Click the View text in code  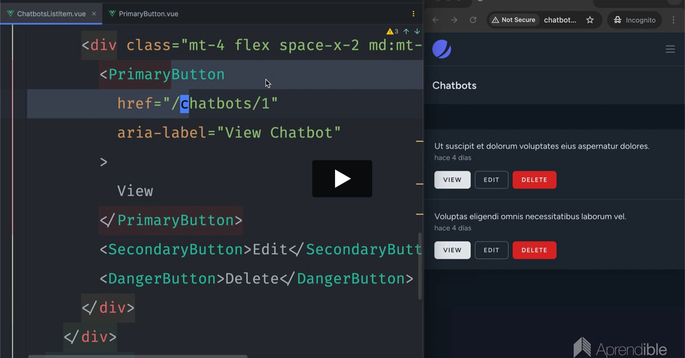(x=135, y=191)
